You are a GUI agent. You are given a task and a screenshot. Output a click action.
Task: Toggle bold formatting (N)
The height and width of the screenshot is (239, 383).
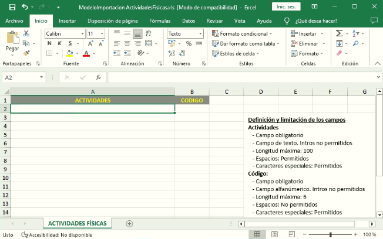(x=49, y=44)
